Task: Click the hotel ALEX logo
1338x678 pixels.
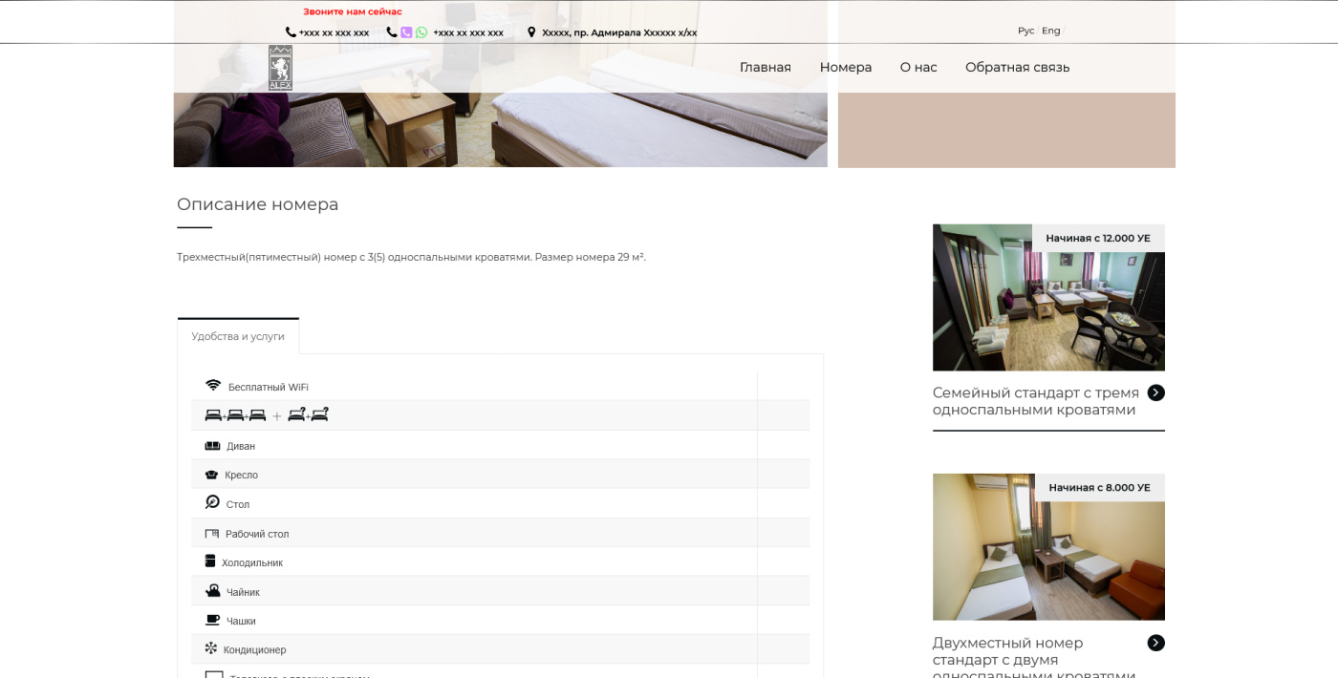Action: click(x=280, y=68)
